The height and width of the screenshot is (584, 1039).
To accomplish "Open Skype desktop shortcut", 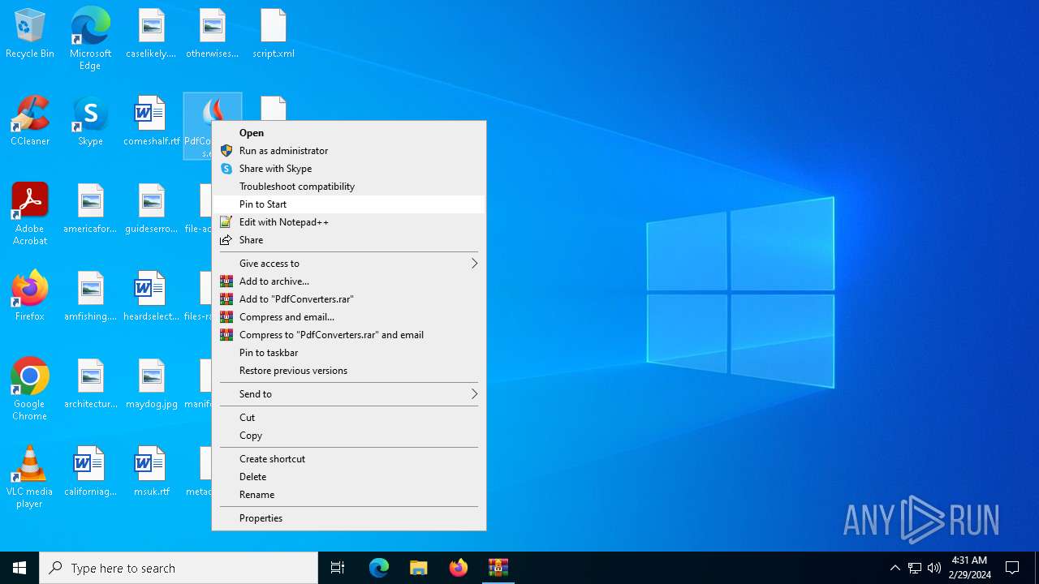I will tap(90, 122).
